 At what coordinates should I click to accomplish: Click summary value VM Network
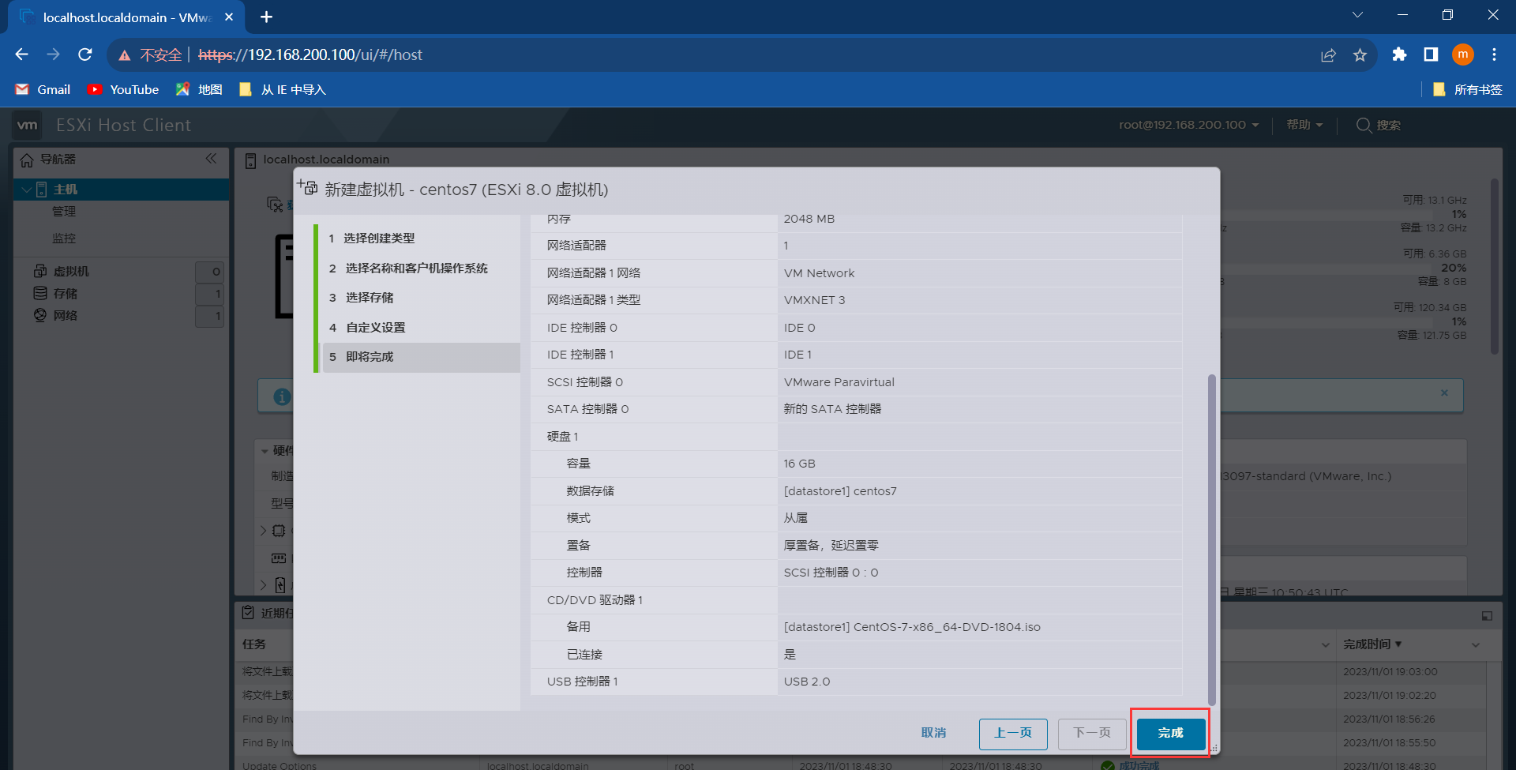tap(819, 273)
